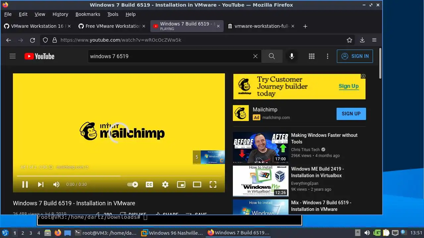Switch to root@VM3 terminal taskbar item
Image resolution: width=424 pixels, height=238 pixels.
tap(106, 233)
